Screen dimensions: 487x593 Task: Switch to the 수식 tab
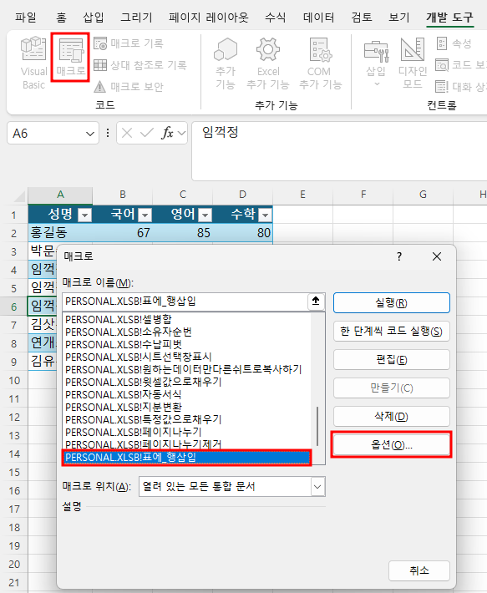[276, 17]
